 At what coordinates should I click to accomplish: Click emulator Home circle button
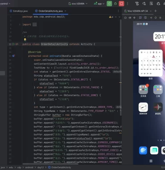(x=156, y=18)
